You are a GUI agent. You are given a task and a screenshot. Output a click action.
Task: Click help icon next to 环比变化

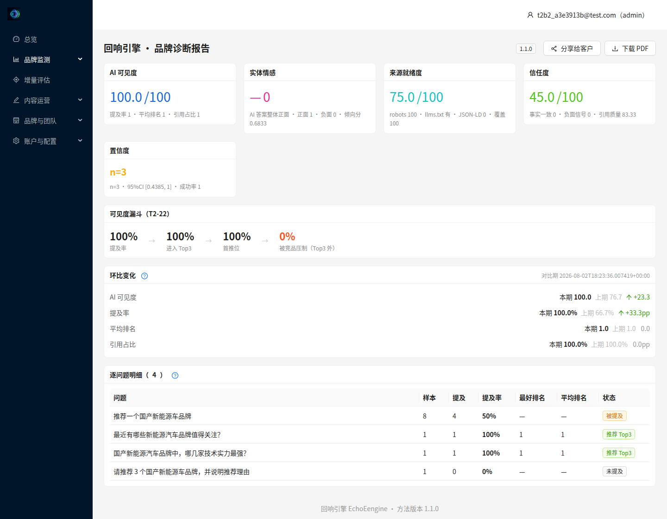point(145,276)
